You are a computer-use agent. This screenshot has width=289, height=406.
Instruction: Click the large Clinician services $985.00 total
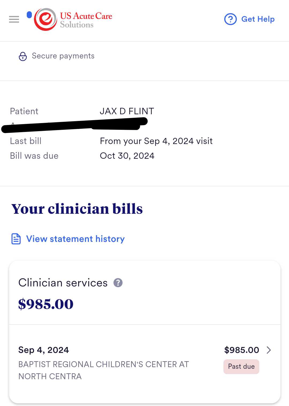[x=46, y=304]
